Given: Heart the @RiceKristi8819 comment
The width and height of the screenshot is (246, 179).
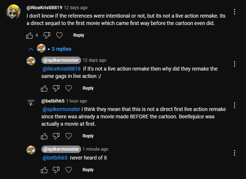Looking at the screenshot, I should click(x=59, y=35).
